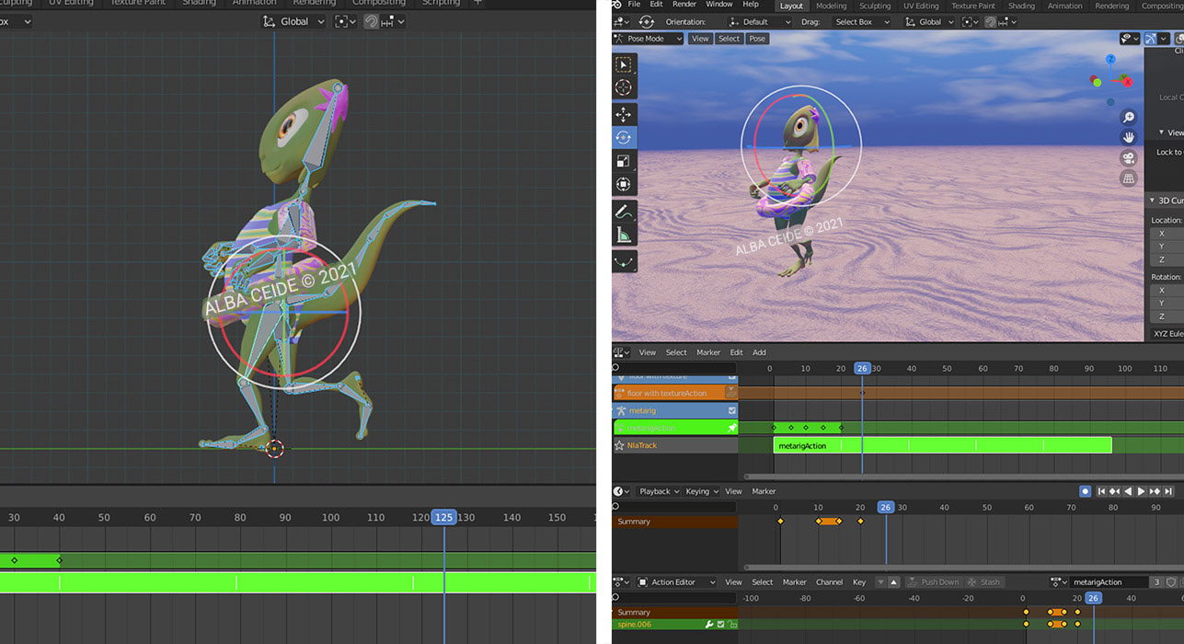Open Render menu
This screenshot has height=644, width=1184.
(684, 5)
